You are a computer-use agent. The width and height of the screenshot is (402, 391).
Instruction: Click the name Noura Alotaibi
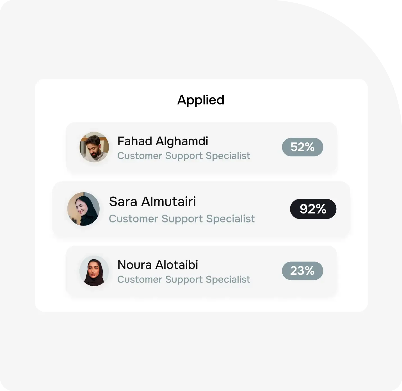point(158,265)
